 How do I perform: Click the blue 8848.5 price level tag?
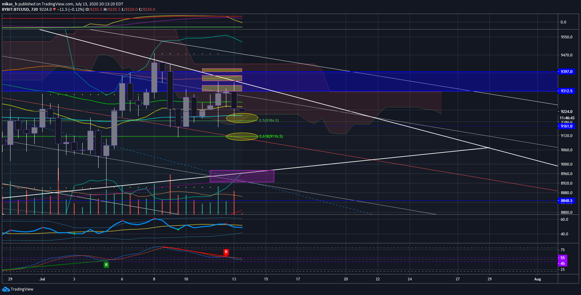pos(566,201)
